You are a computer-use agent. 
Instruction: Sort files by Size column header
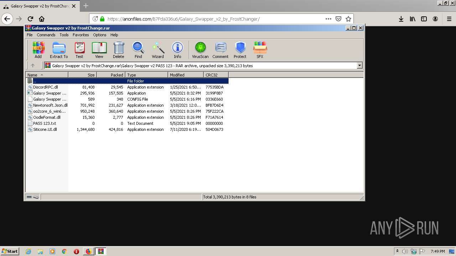point(82,75)
